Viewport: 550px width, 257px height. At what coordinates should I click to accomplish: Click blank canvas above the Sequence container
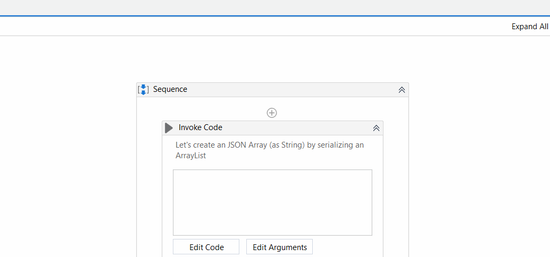[x=272, y=58]
